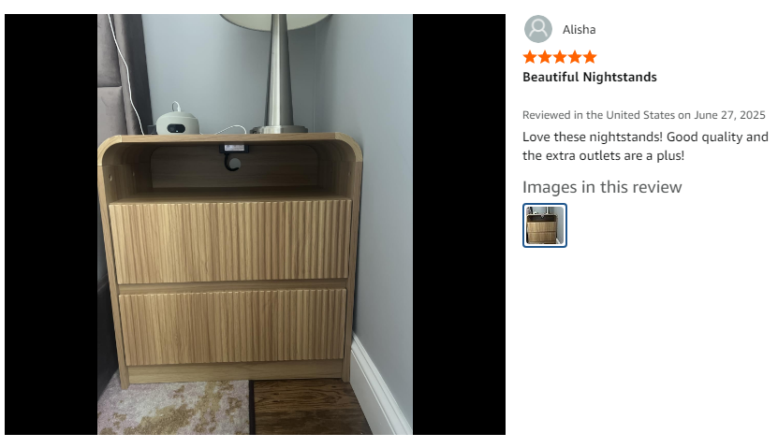Open the Beautiful Nightstands review title
The height and width of the screenshot is (448, 778).
point(590,77)
